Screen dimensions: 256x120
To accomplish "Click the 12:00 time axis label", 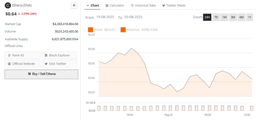I will [x=247, y=115].
